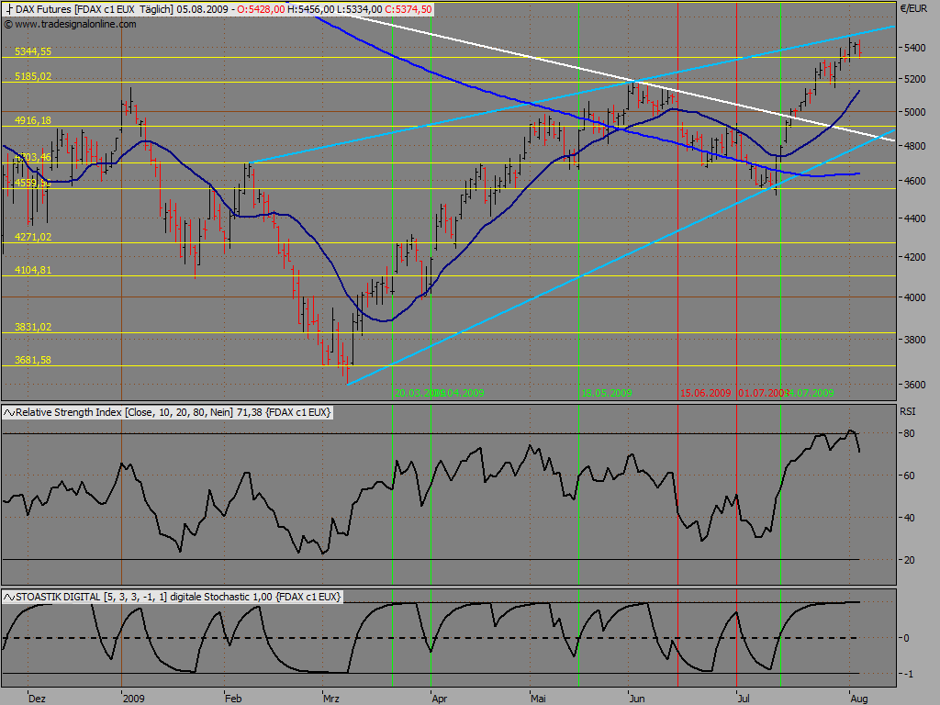940x705 pixels.
Task: Click the 5185,02 horizontal level label
Action: click(33, 77)
